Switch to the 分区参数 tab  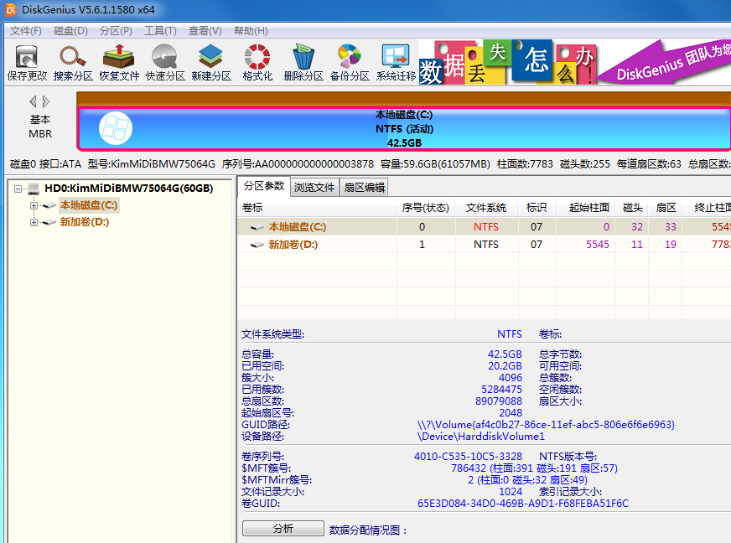pos(264,186)
